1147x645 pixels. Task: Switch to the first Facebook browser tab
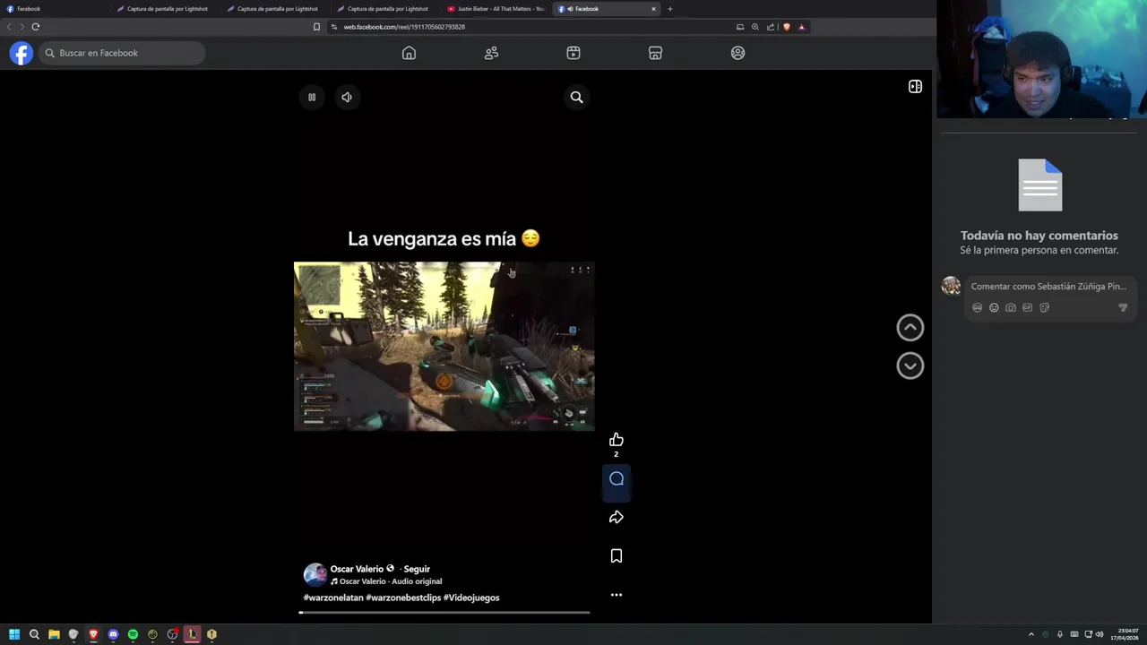coord(54,9)
